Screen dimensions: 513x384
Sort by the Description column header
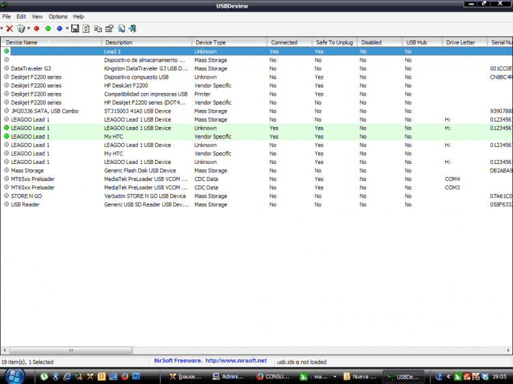point(146,42)
